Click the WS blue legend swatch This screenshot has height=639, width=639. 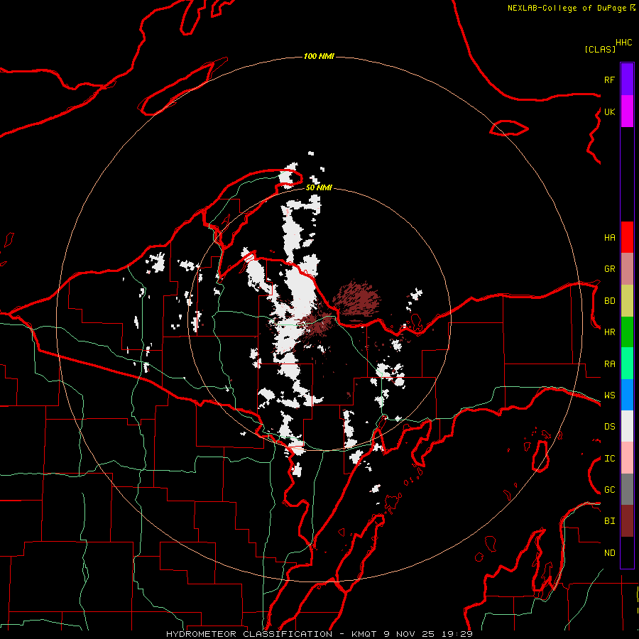[627, 395]
